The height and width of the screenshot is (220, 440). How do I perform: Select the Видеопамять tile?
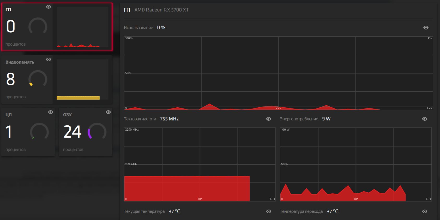[x=27, y=80]
